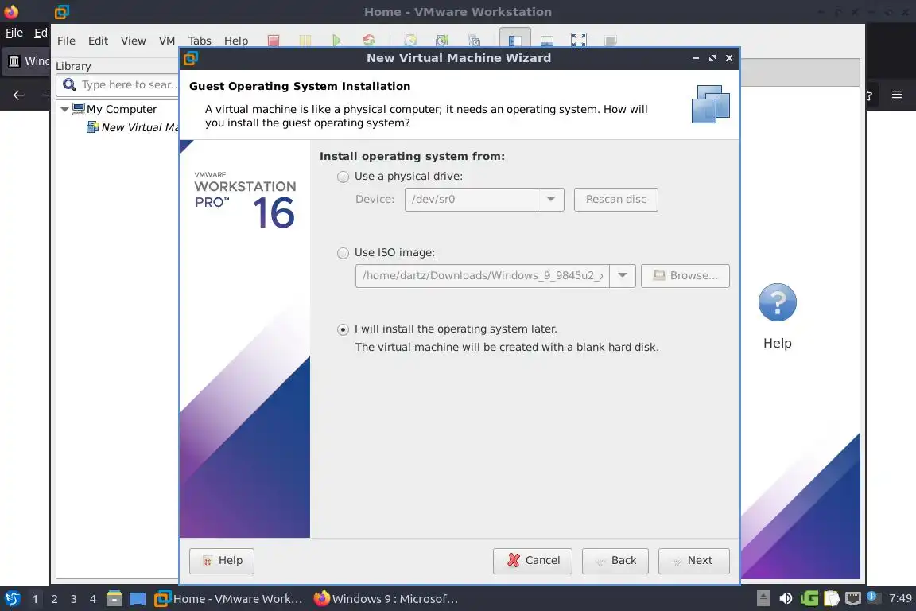Viewport: 916px width, 611px height.
Task: Open the VMware View menu
Action: 134,41
